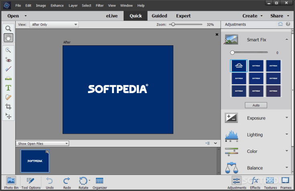Image resolution: width=295 pixels, height=191 pixels.
Task: Switch to the Expert tab
Action: pyautogui.click(x=183, y=16)
